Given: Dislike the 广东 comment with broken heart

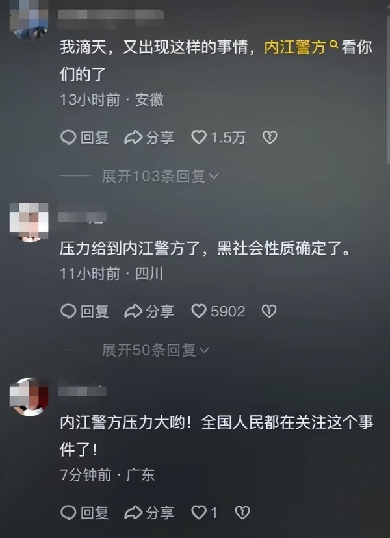Looking at the screenshot, I should click(x=242, y=513).
